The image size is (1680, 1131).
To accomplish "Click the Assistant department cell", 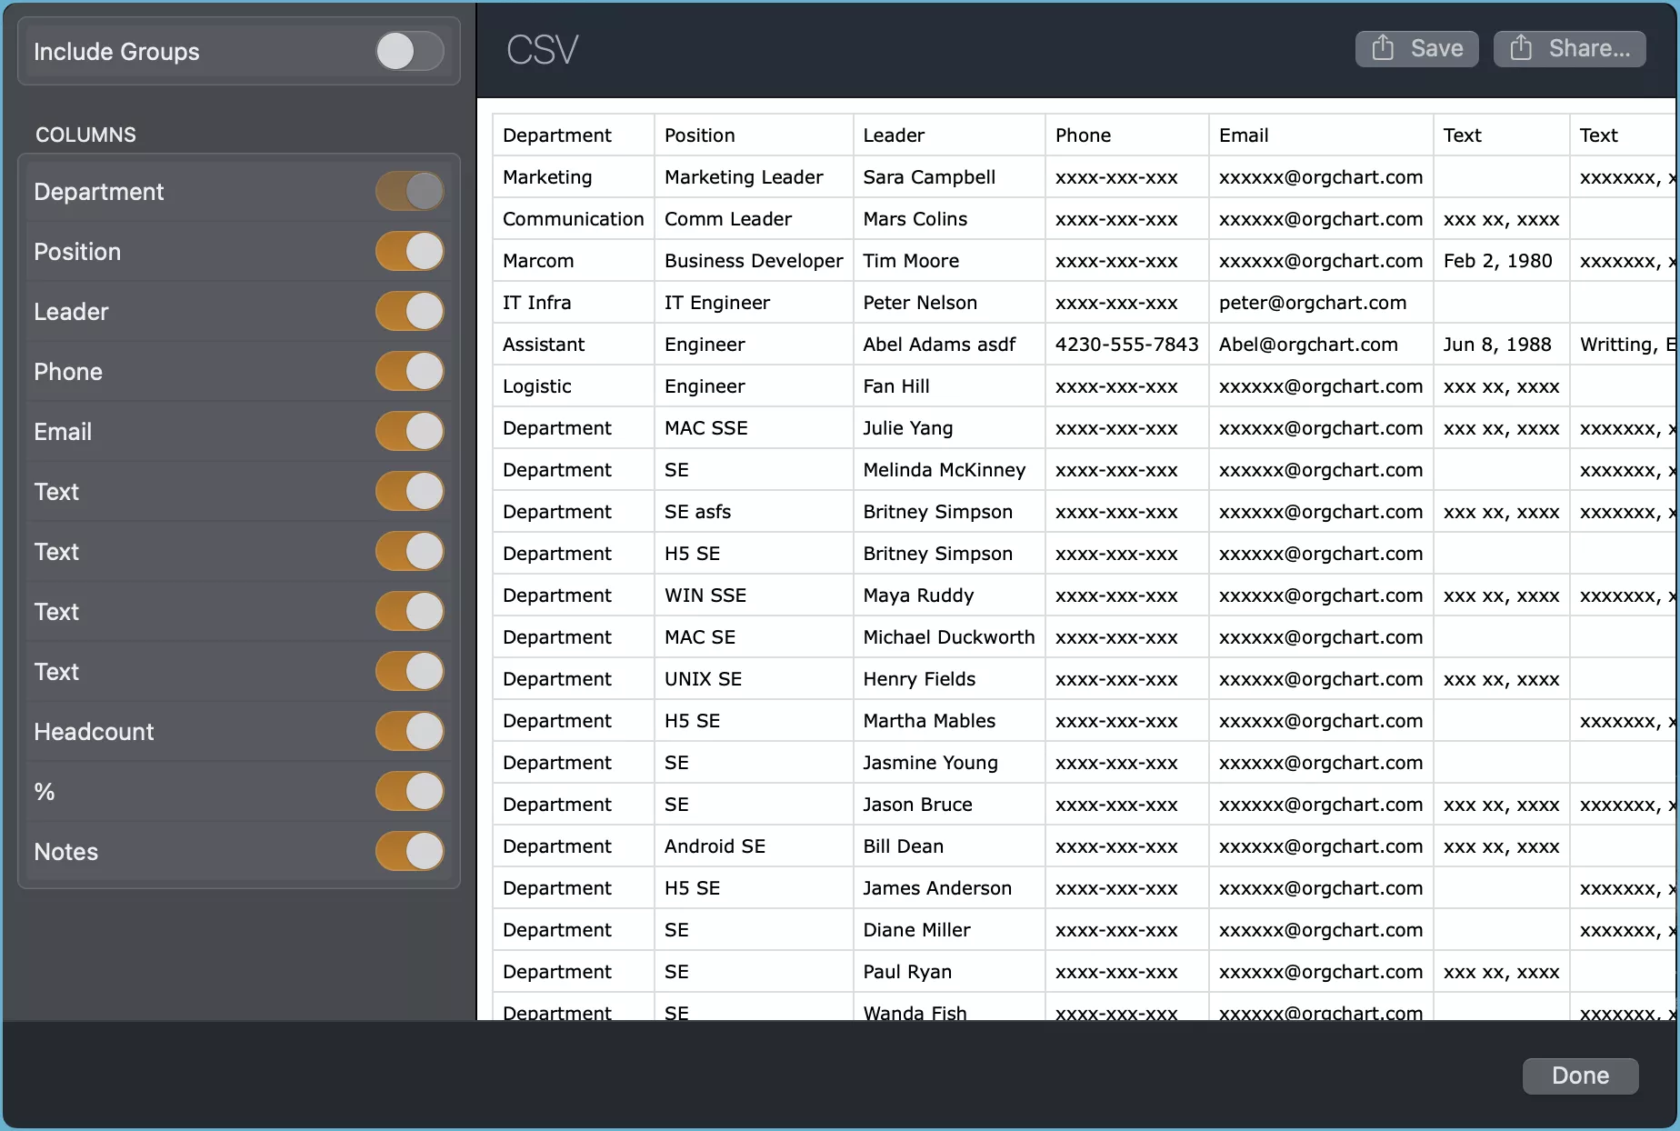I will 574,345.
